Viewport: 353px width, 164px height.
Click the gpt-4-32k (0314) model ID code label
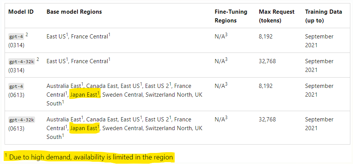(22, 61)
